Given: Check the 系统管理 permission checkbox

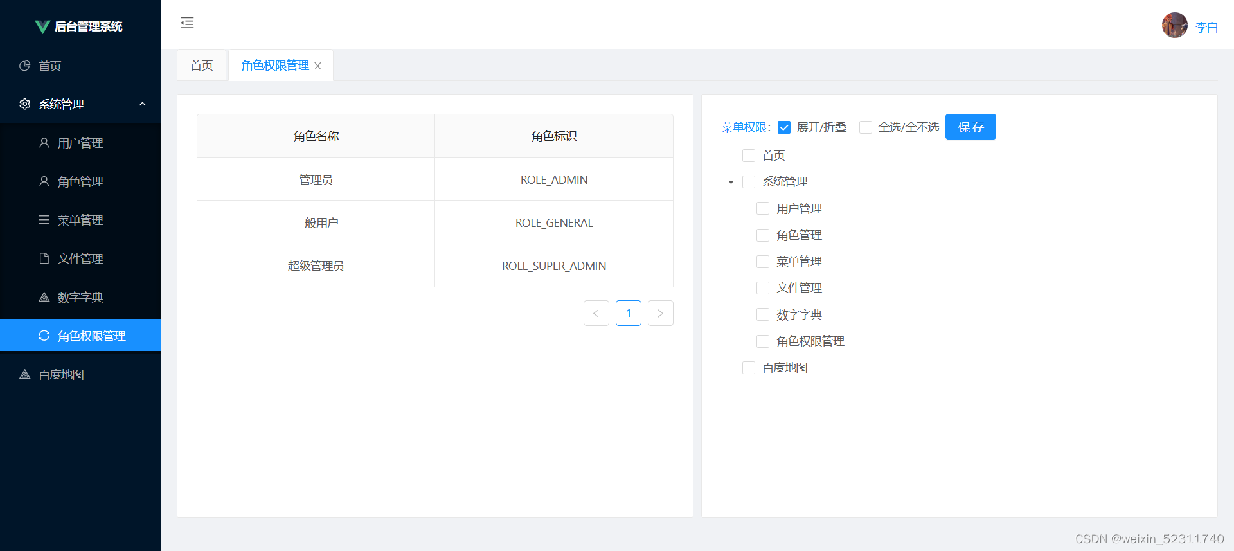Looking at the screenshot, I should 749,182.
